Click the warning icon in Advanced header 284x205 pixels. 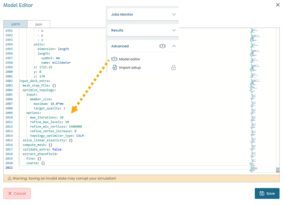162,46
